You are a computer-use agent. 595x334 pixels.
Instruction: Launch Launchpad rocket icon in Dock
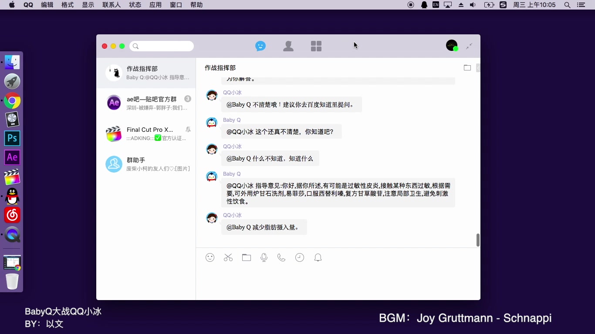pos(12,81)
